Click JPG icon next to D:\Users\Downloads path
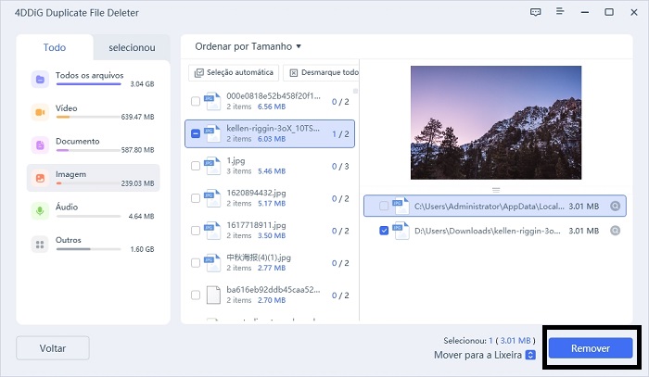The width and height of the screenshot is (649, 377). (x=401, y=231)
